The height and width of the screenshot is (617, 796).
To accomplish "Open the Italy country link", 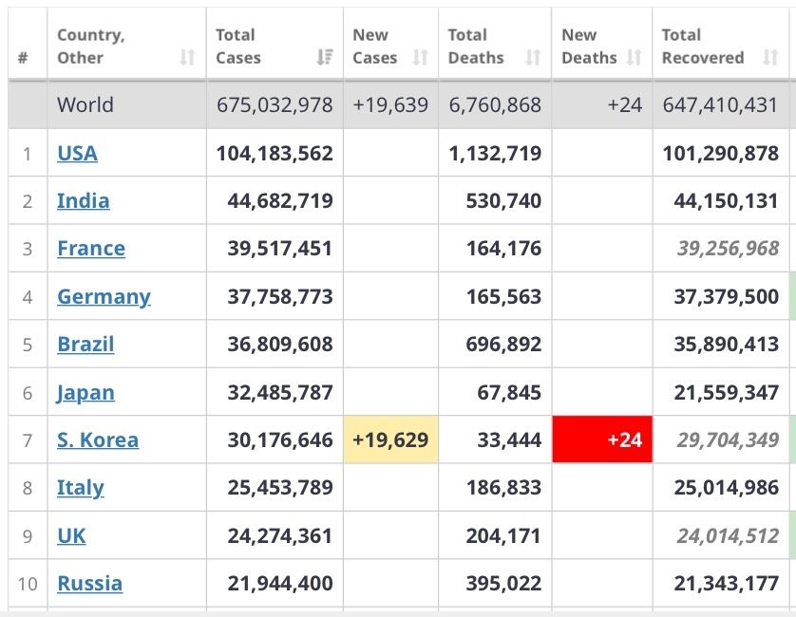I will [x=81, y=488].
